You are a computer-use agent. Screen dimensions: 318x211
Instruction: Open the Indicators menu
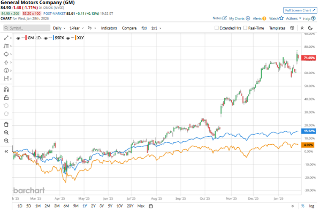click(109, 28)
